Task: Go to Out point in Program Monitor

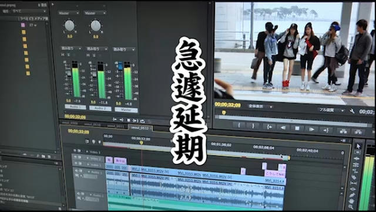Action: pos(326,130)
